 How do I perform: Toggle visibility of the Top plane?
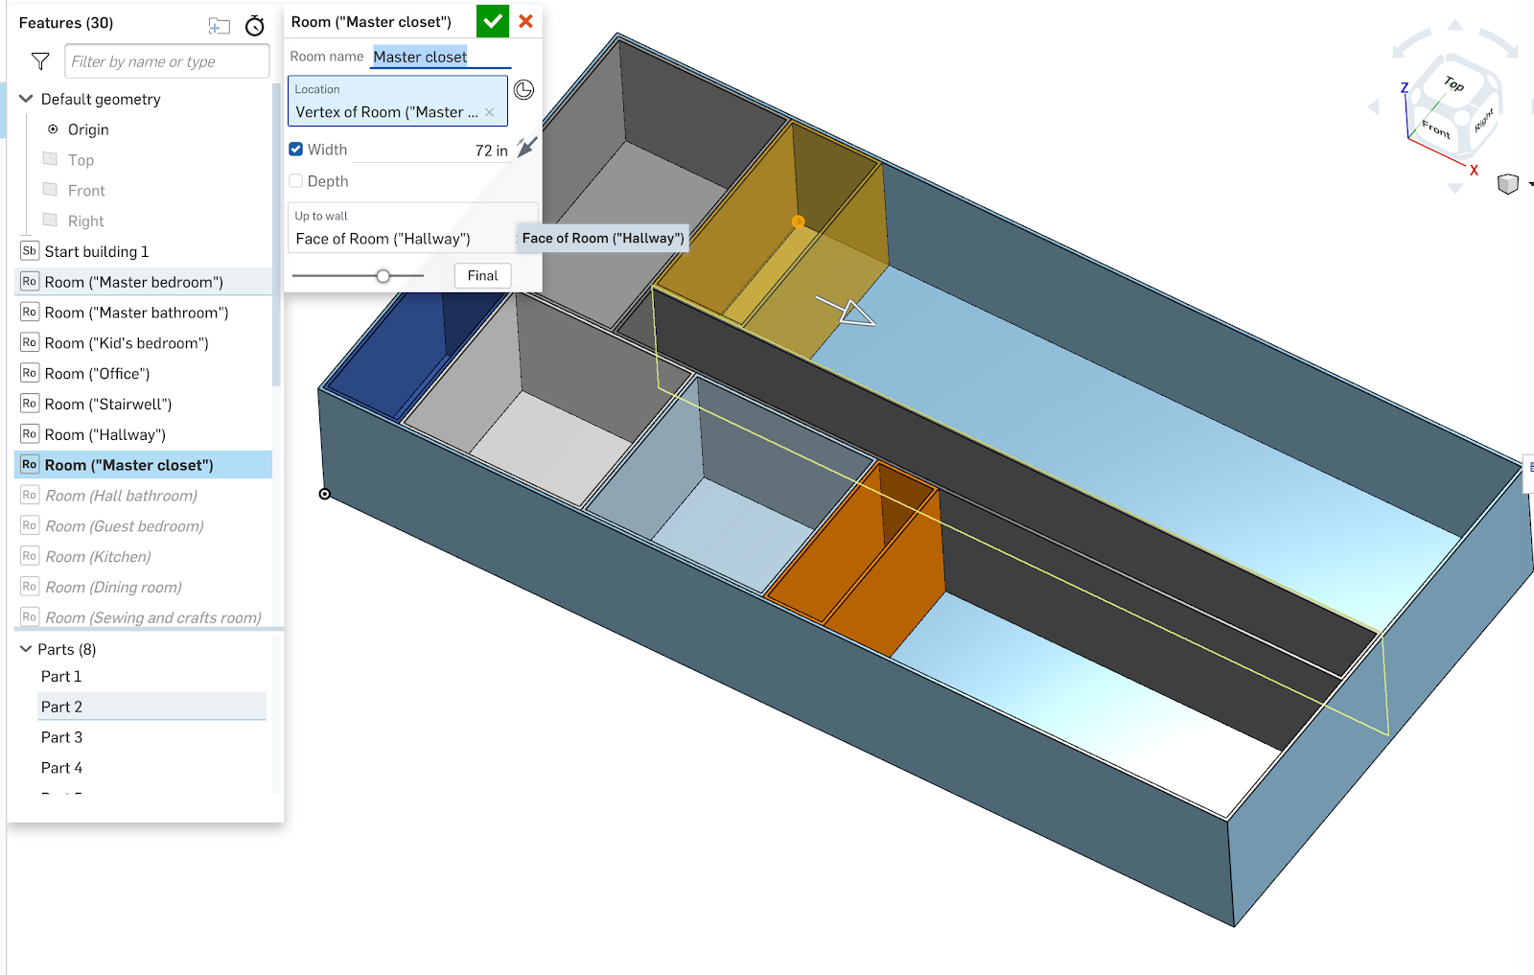pos(51,159)
